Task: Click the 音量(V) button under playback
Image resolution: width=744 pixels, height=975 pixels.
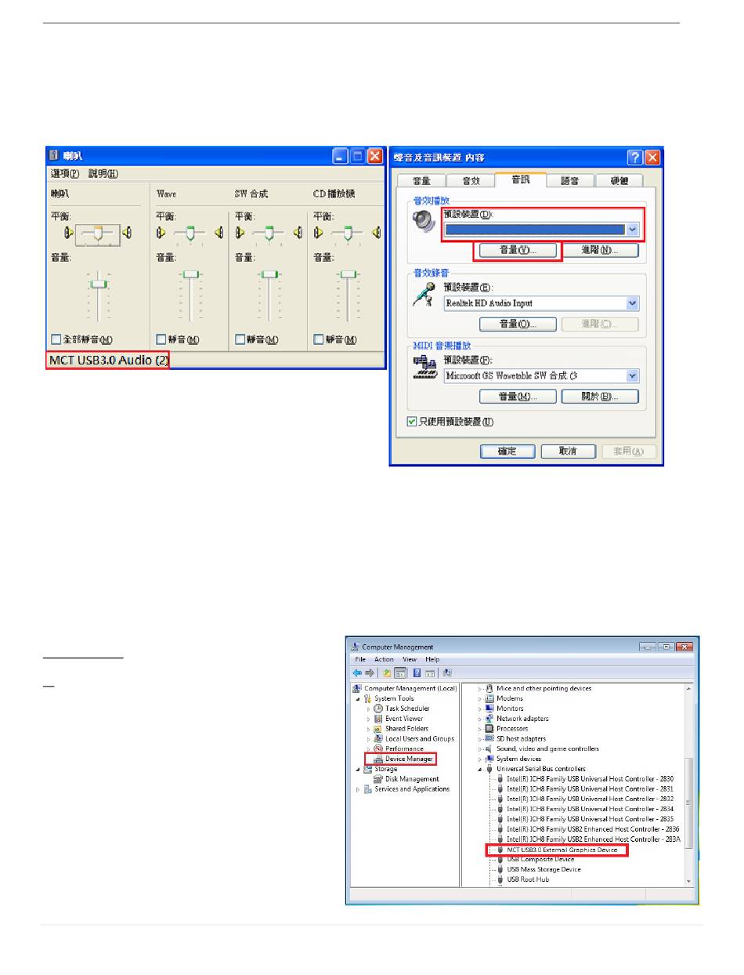Action: [x=518, y=251]
